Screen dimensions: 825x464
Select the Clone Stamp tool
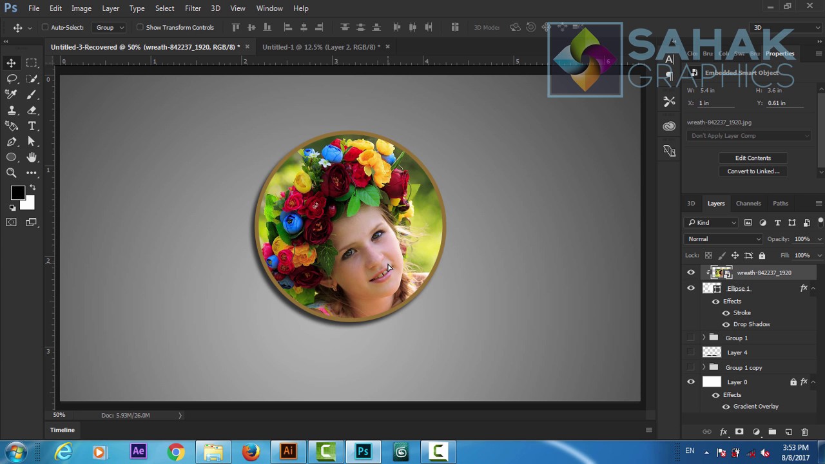click(x=12, y=110)
